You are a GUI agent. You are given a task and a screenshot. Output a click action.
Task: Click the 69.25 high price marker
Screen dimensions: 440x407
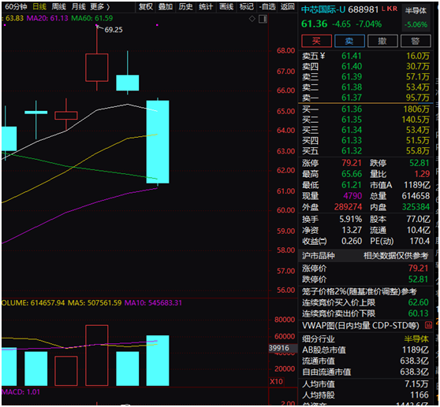114,30
